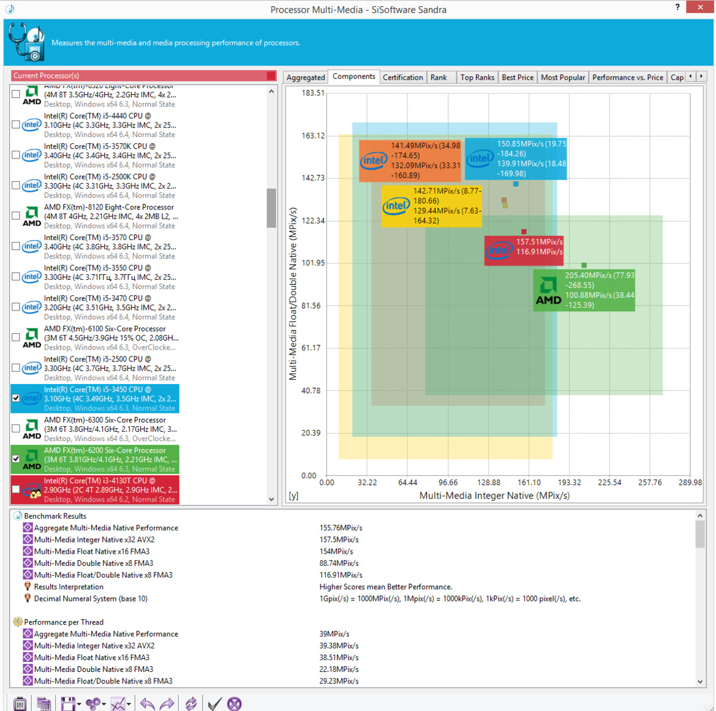Screen dimensions: 716x711
Task: Click the floppy disk save icon
Action: point(68,703)
